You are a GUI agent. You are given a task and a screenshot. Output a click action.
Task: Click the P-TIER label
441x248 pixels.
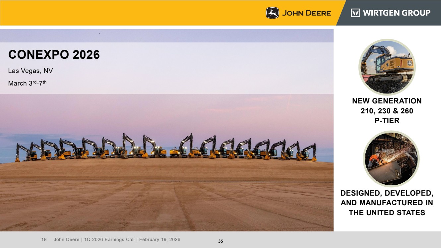387,121
